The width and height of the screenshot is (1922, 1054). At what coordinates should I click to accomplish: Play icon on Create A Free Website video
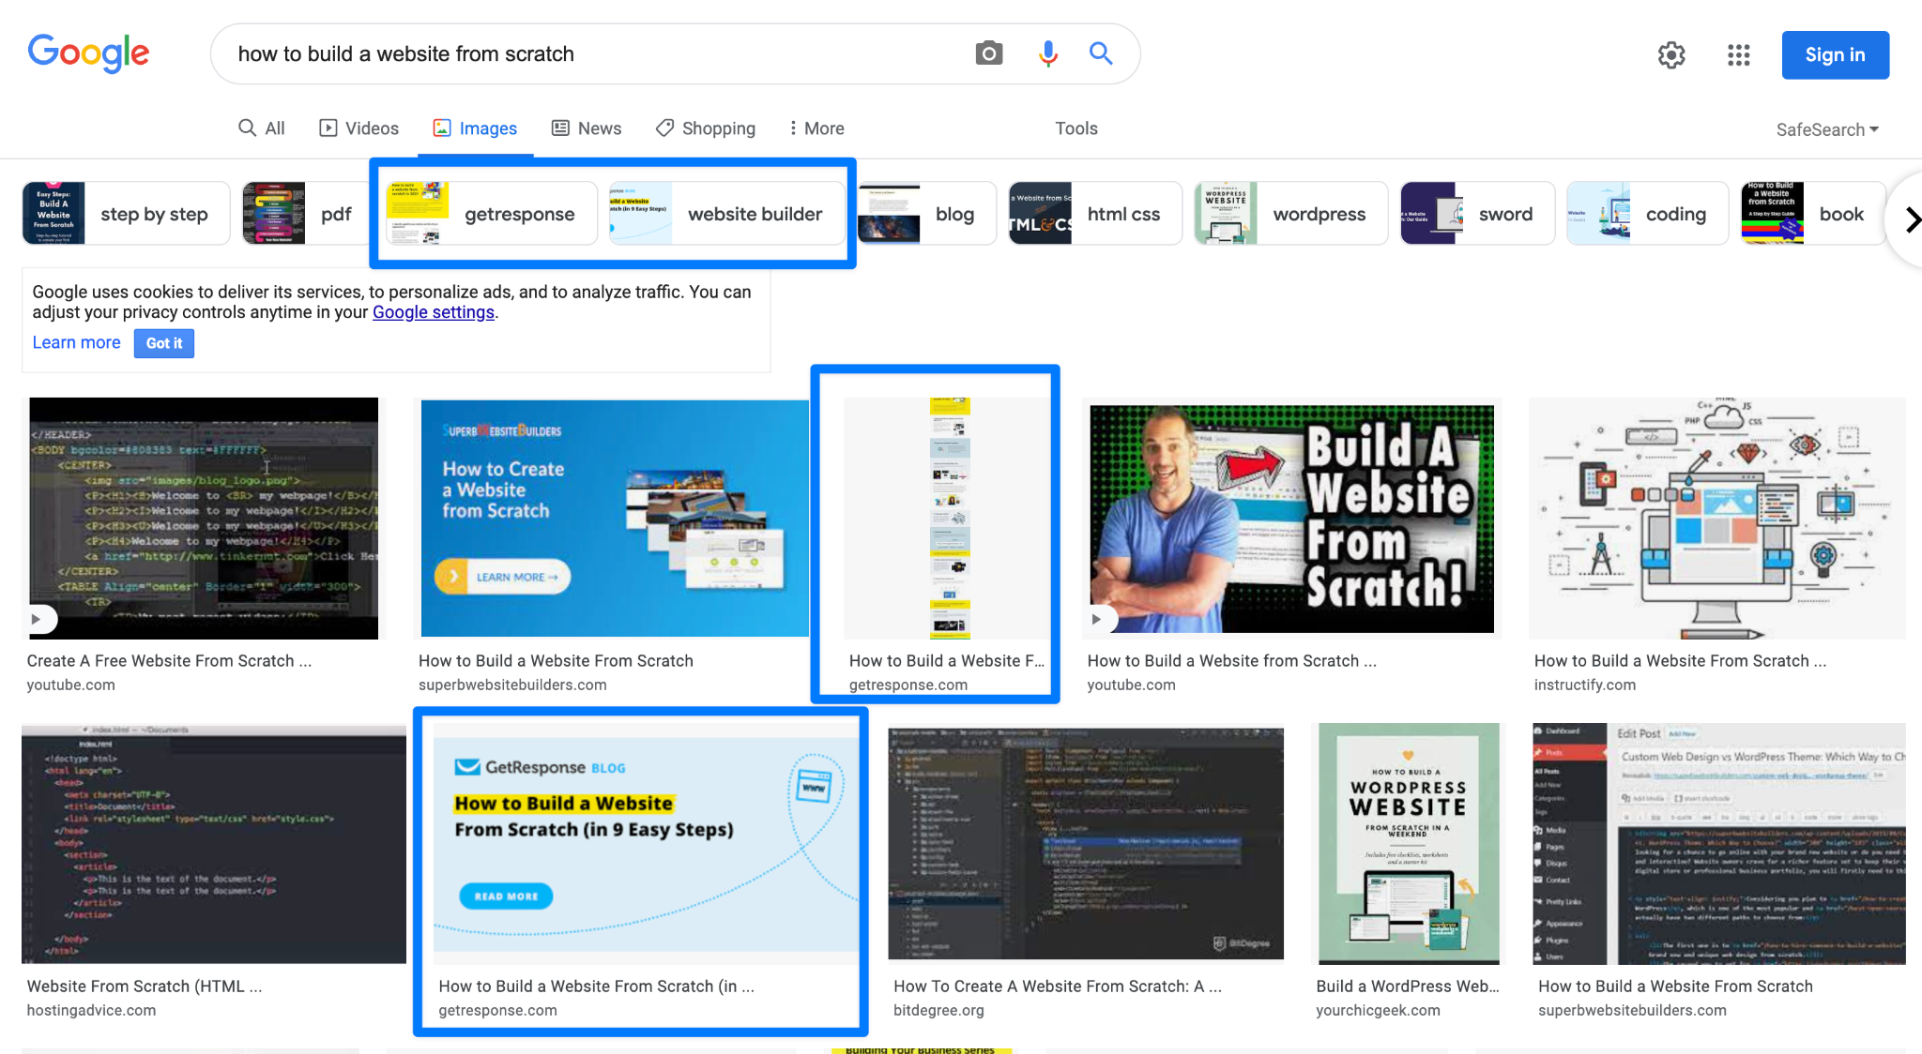[37, 619]
